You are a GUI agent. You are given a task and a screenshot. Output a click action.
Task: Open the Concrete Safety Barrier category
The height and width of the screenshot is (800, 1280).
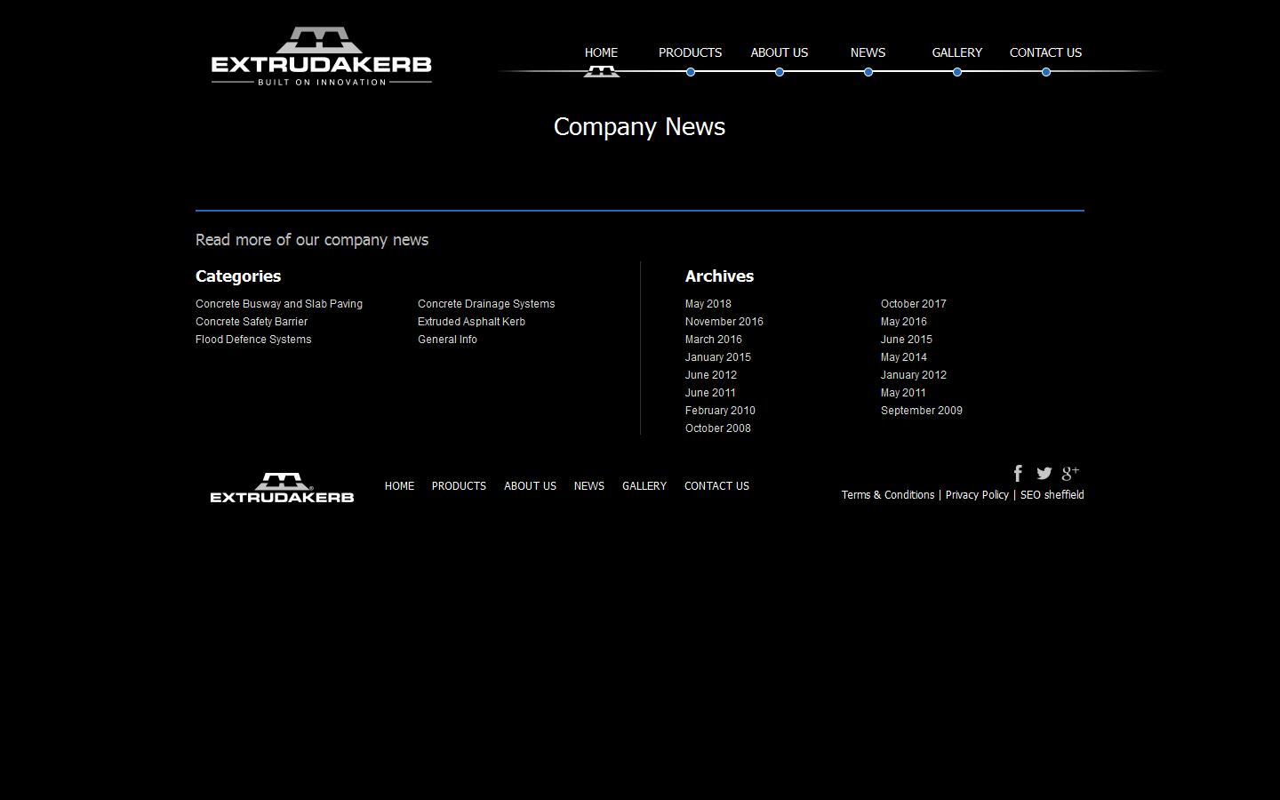[251, 322]
